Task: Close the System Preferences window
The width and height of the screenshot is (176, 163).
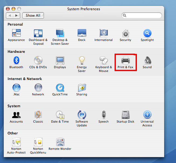Action: pyautogui.click(x=8, y=9)
